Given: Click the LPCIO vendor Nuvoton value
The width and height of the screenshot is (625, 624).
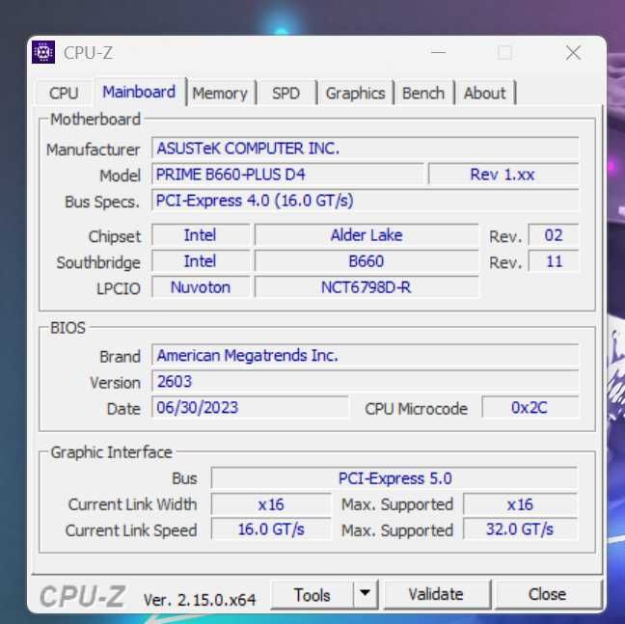Looking at the screenshot, I should pos(201,287).
